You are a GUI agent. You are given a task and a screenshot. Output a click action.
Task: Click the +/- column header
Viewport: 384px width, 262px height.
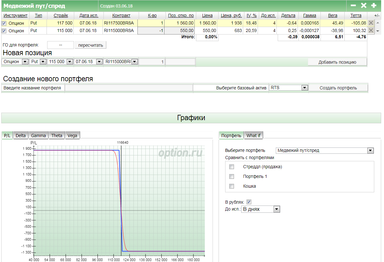tap(377, 15)
